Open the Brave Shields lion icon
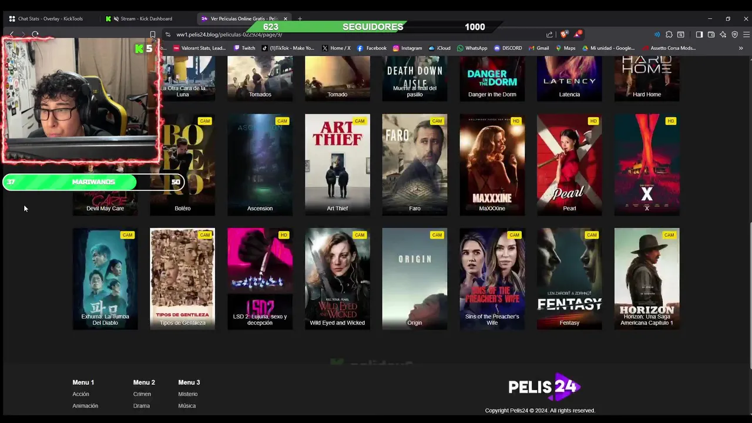752x423 pixels. (x=564, y=35)
